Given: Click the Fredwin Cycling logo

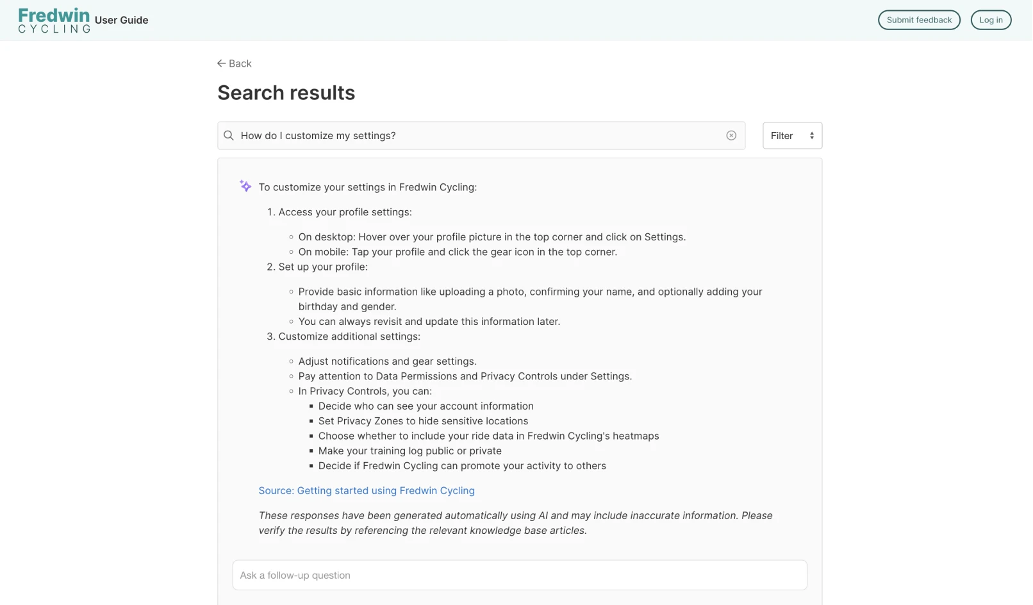Looking at the screenshot, I should pos(54,19).
